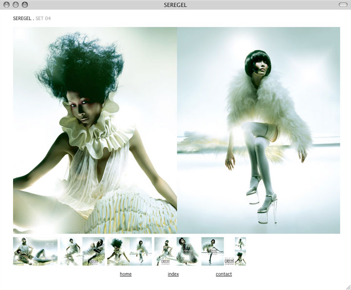Click the SEREGEL window title text

click(175, 5)
